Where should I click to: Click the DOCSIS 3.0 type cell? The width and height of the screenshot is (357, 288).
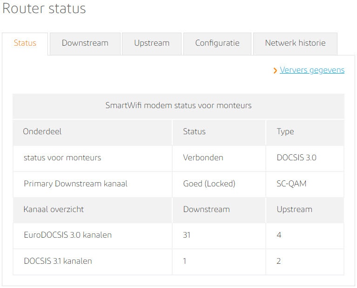296,158
